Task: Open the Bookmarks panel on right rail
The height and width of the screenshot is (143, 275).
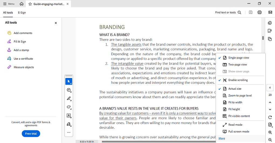Action: [270, 31]
